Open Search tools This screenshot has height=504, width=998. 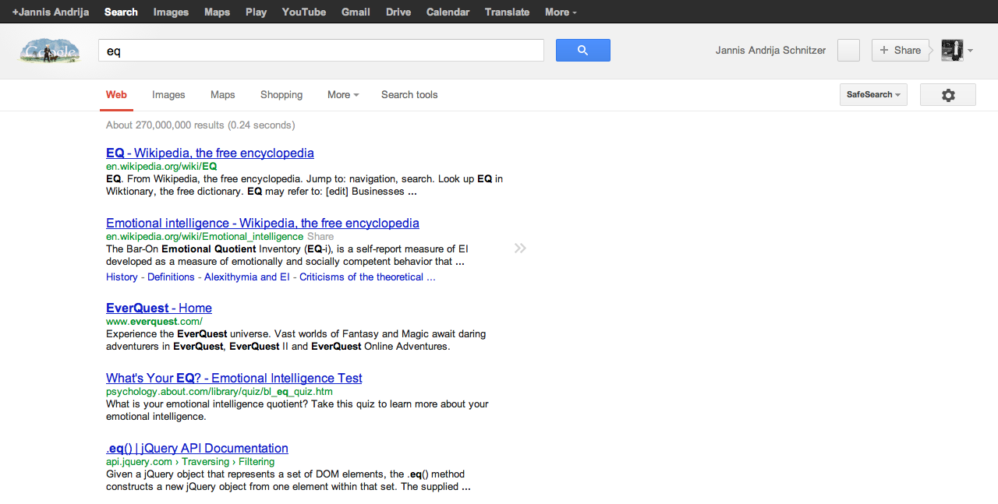409,95
